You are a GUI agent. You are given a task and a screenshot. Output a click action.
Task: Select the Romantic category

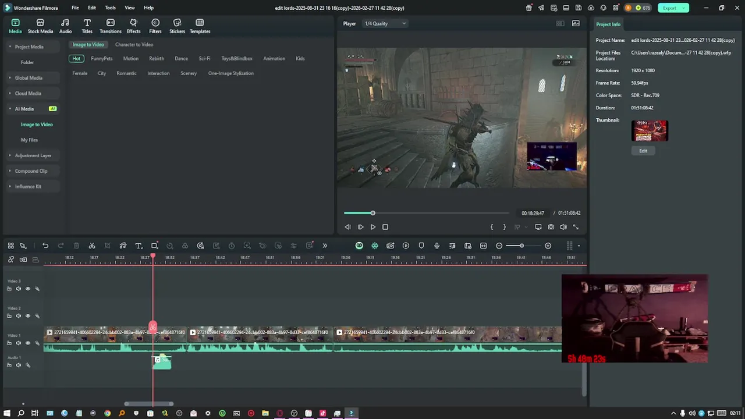pos(126,73)
